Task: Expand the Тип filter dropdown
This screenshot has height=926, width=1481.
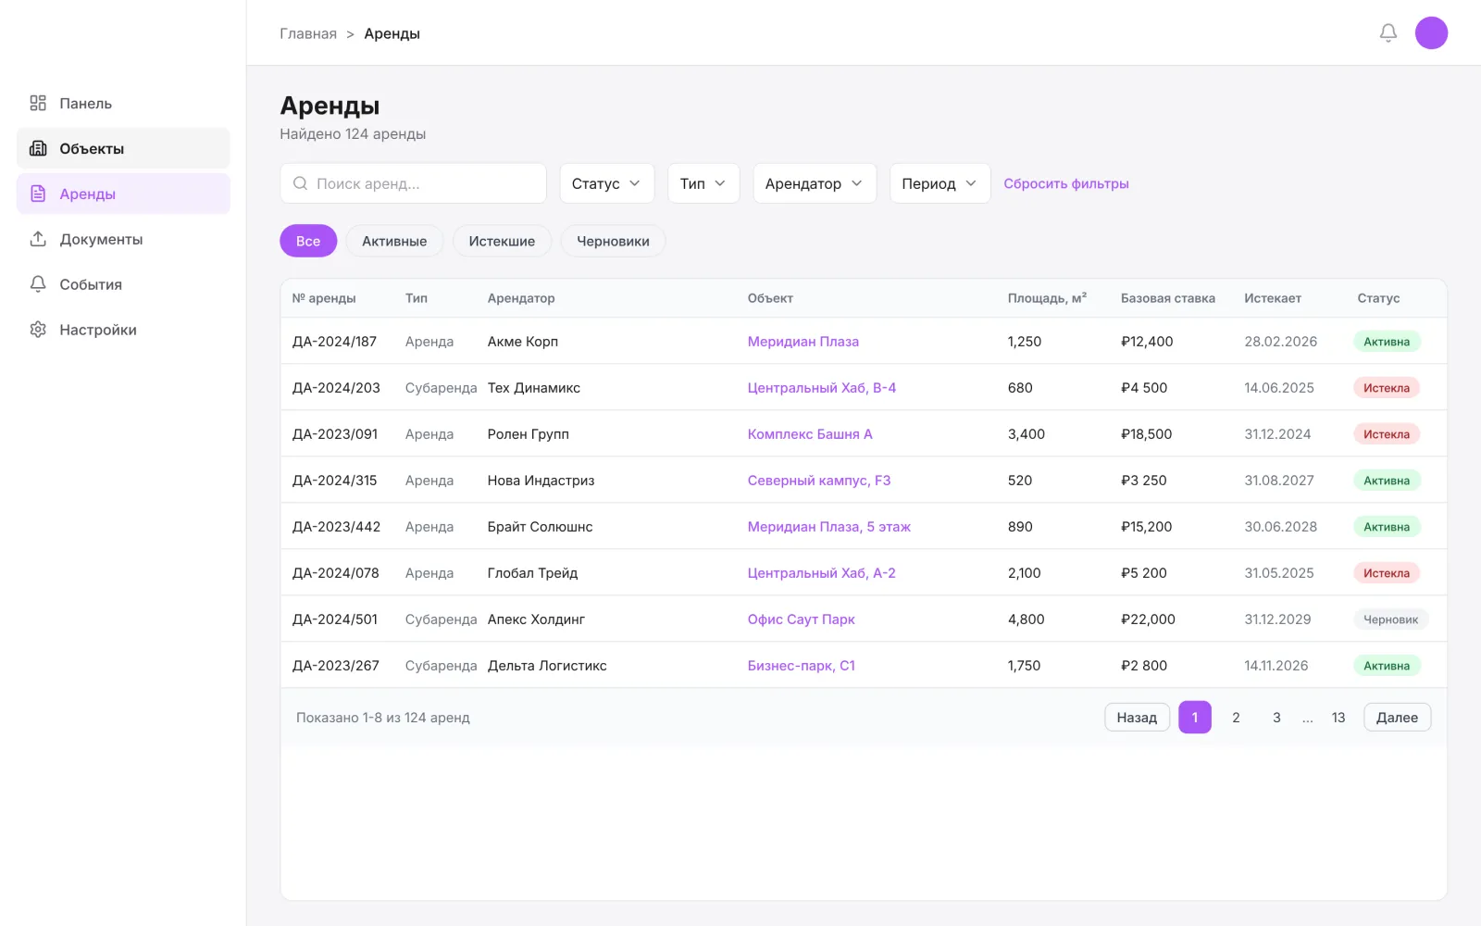Action: click(703, 183)
